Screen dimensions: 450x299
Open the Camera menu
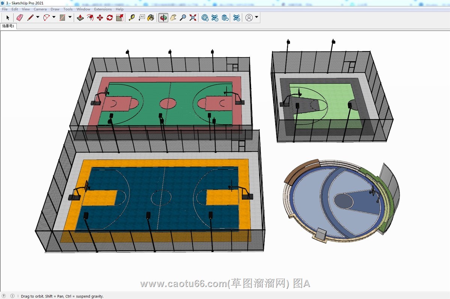40,9
